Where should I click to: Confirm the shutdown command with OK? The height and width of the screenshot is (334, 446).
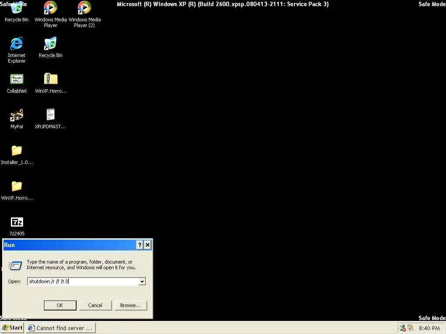(x=60, y=305)
